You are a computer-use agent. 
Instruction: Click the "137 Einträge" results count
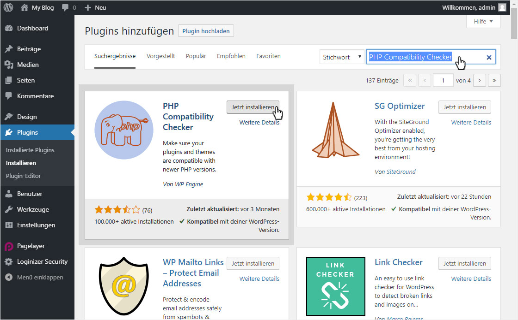click(382, 81)
